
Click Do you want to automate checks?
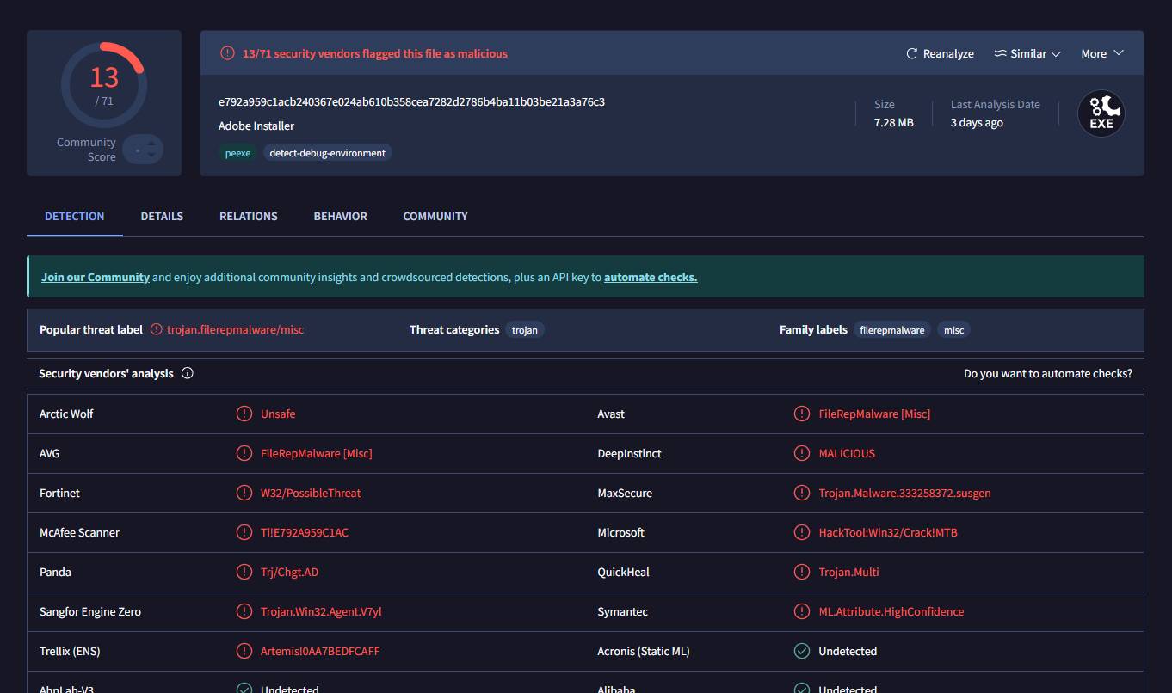pos(1047,373)
